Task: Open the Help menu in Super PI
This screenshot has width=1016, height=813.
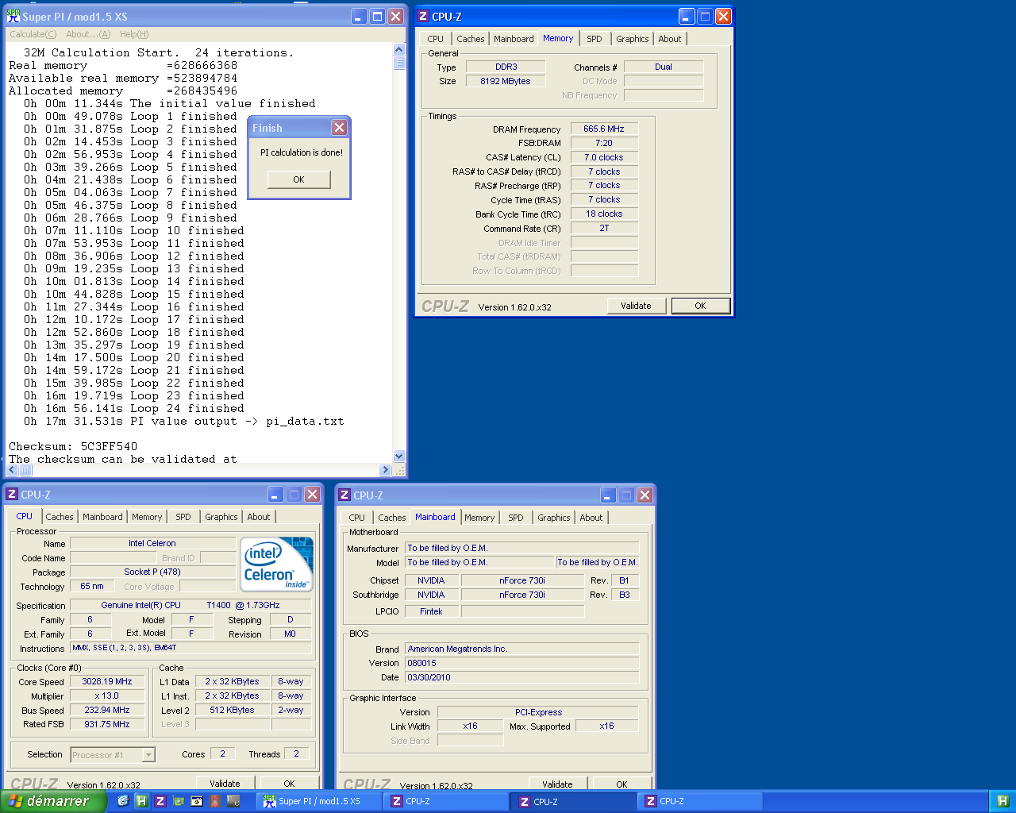Action: click(x=134, y=34)
